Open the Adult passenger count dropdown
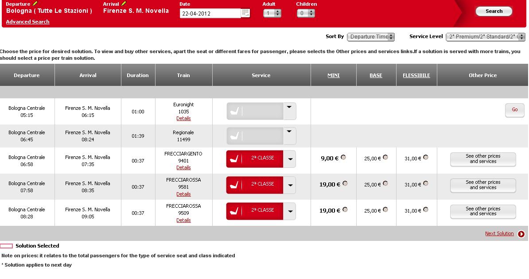Viewport: 529px width, 279px height. coord(272,13)
